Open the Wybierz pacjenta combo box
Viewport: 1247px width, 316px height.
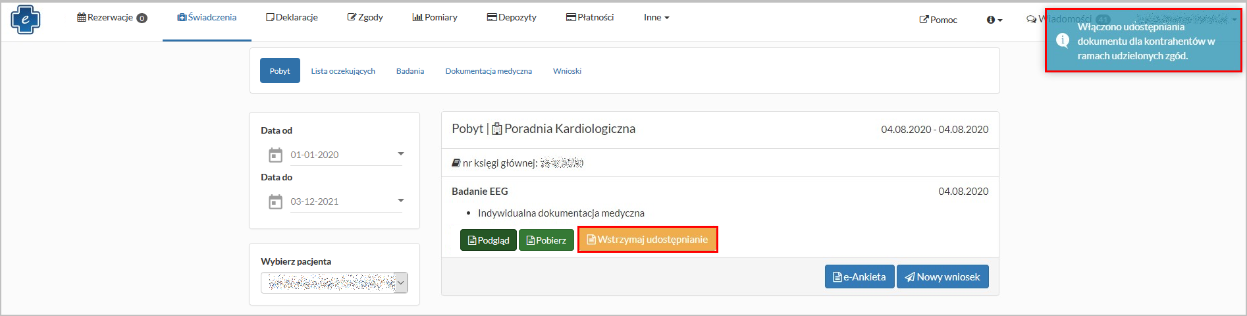click(x=334, y=283)
